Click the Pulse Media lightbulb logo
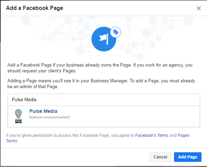 [x=18, y=116]
